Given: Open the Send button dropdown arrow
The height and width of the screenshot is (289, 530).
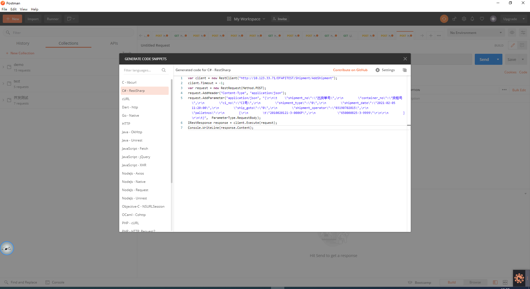Looking at the screenshot, I should click(x=498, y=59).
